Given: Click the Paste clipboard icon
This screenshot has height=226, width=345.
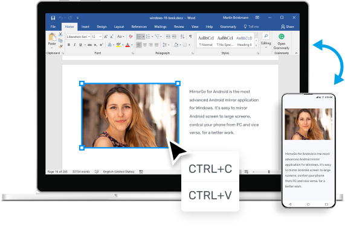Looking at the screenshot, I should coord(52,37).
